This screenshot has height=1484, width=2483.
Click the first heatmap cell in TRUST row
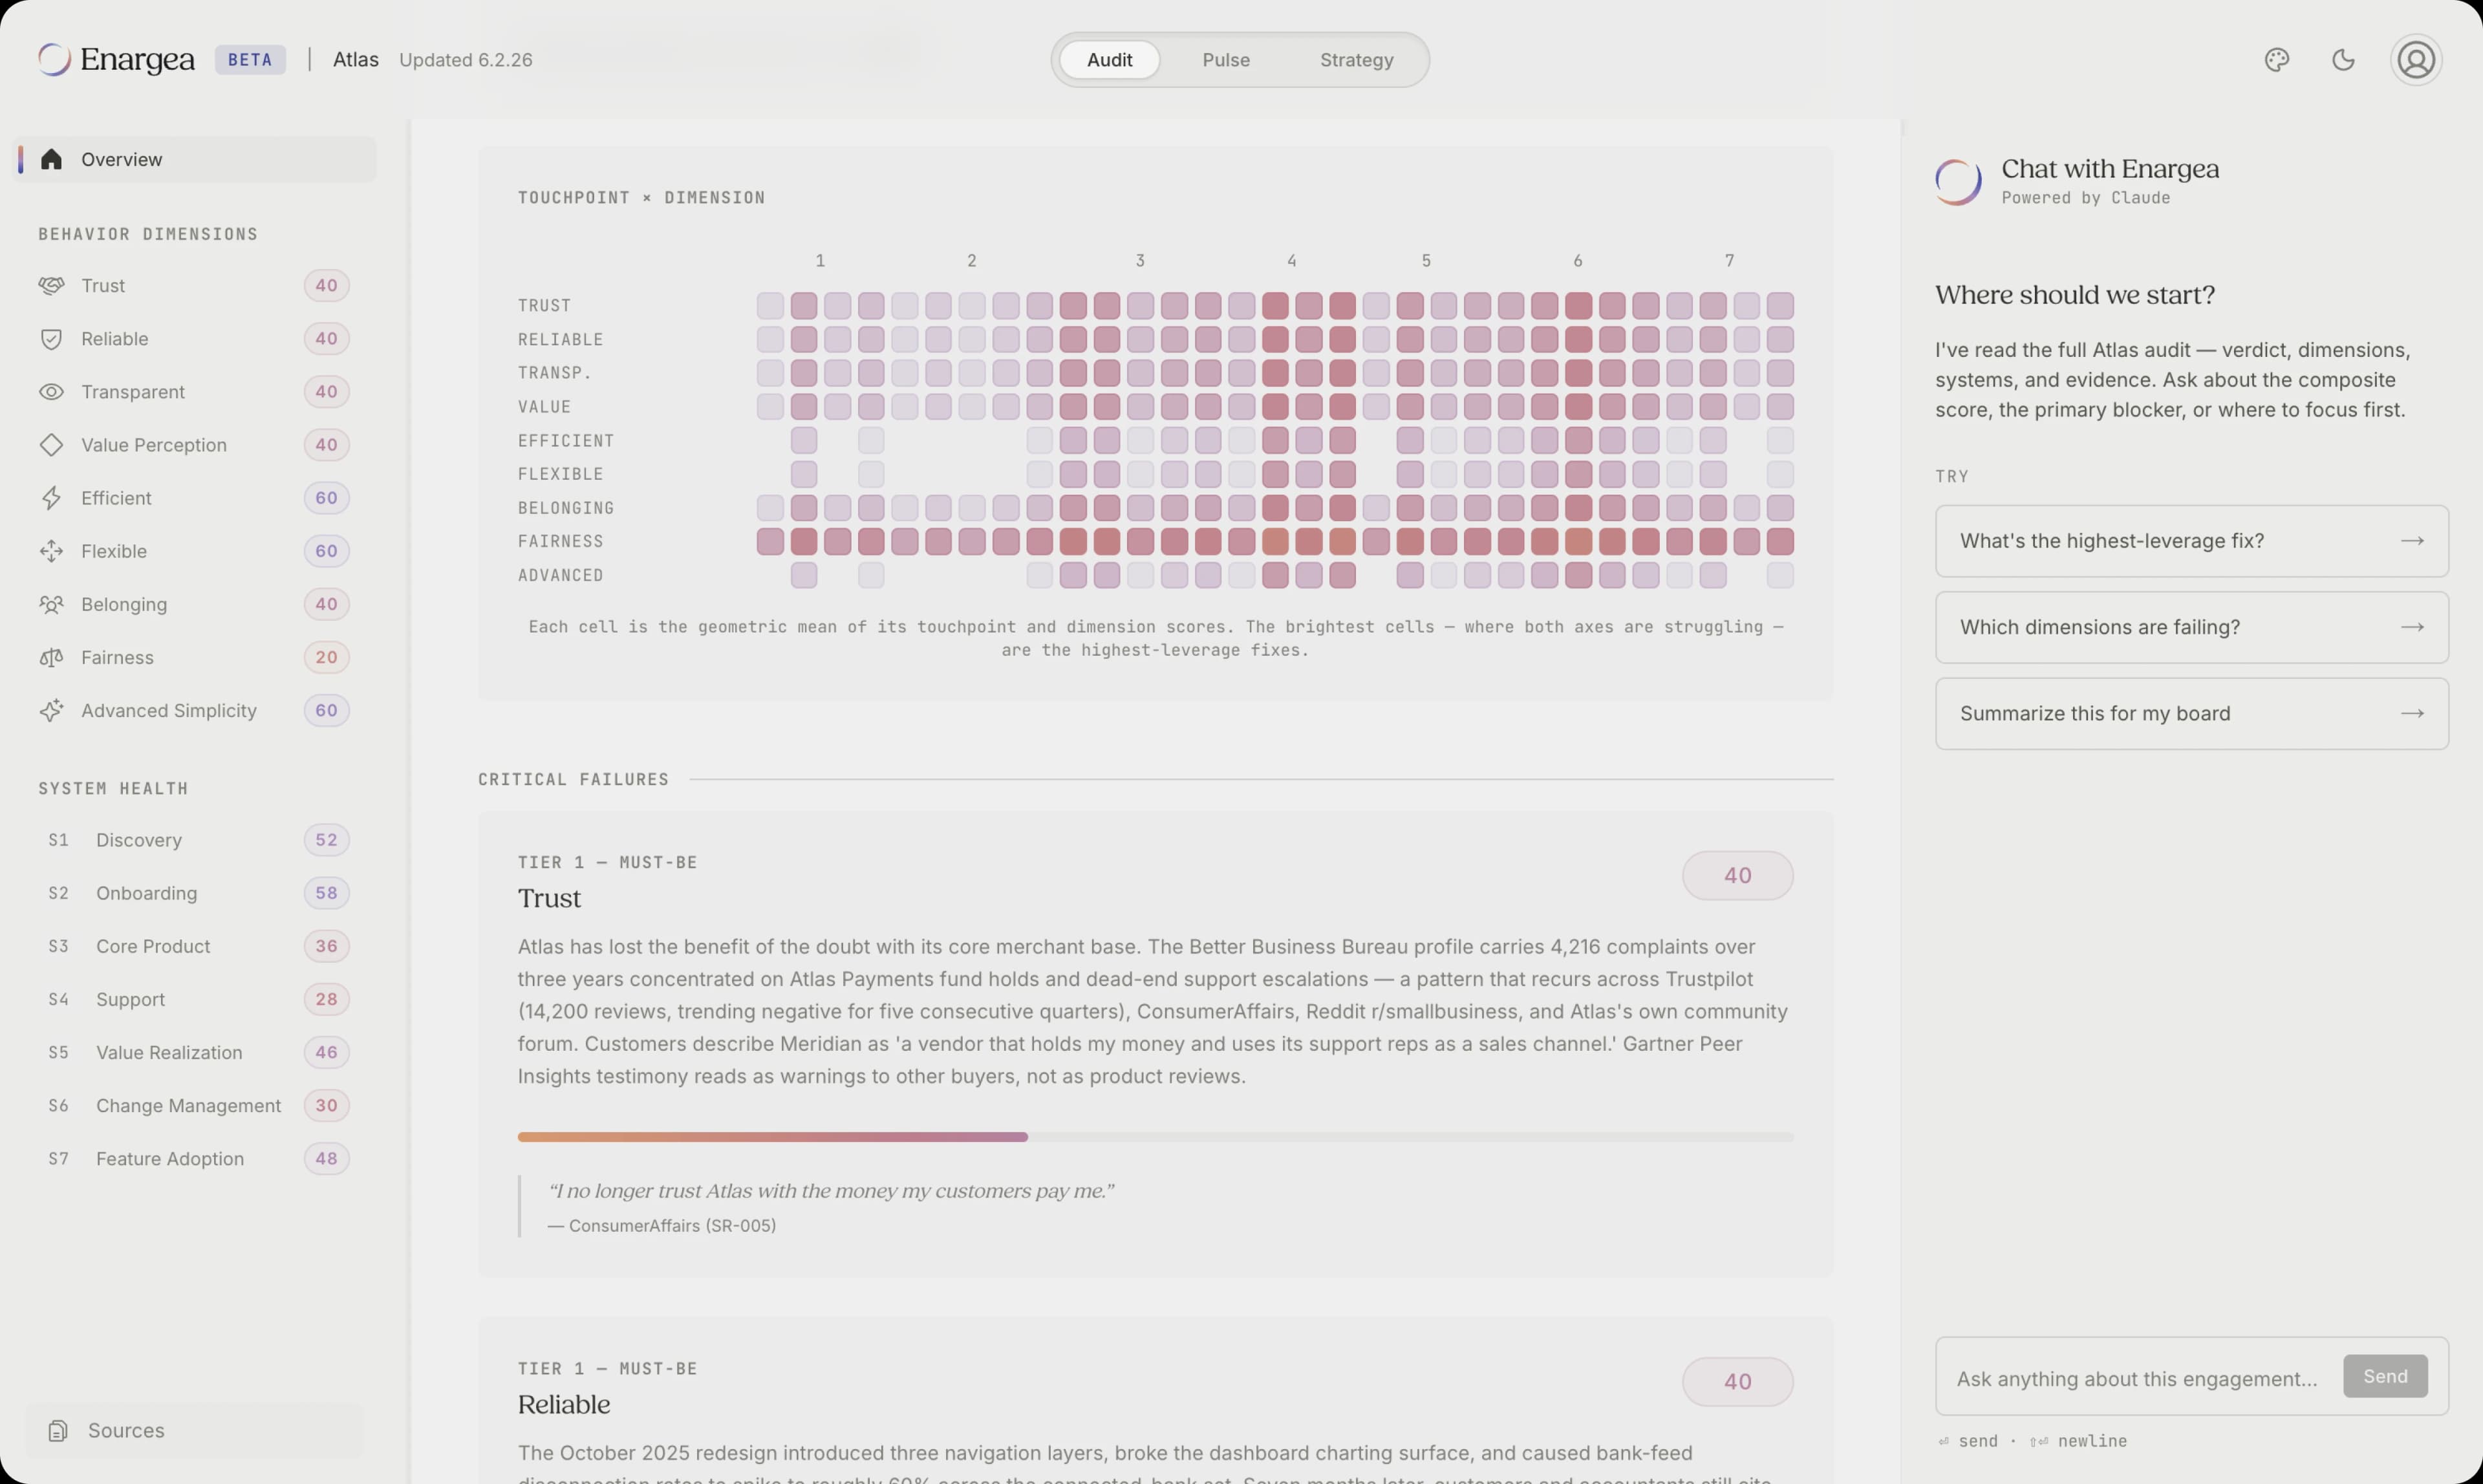click(x=770, y=305)
